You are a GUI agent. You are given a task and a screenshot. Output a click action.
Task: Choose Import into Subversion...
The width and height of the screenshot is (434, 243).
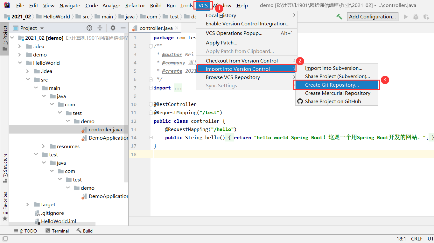pos(337,68)
